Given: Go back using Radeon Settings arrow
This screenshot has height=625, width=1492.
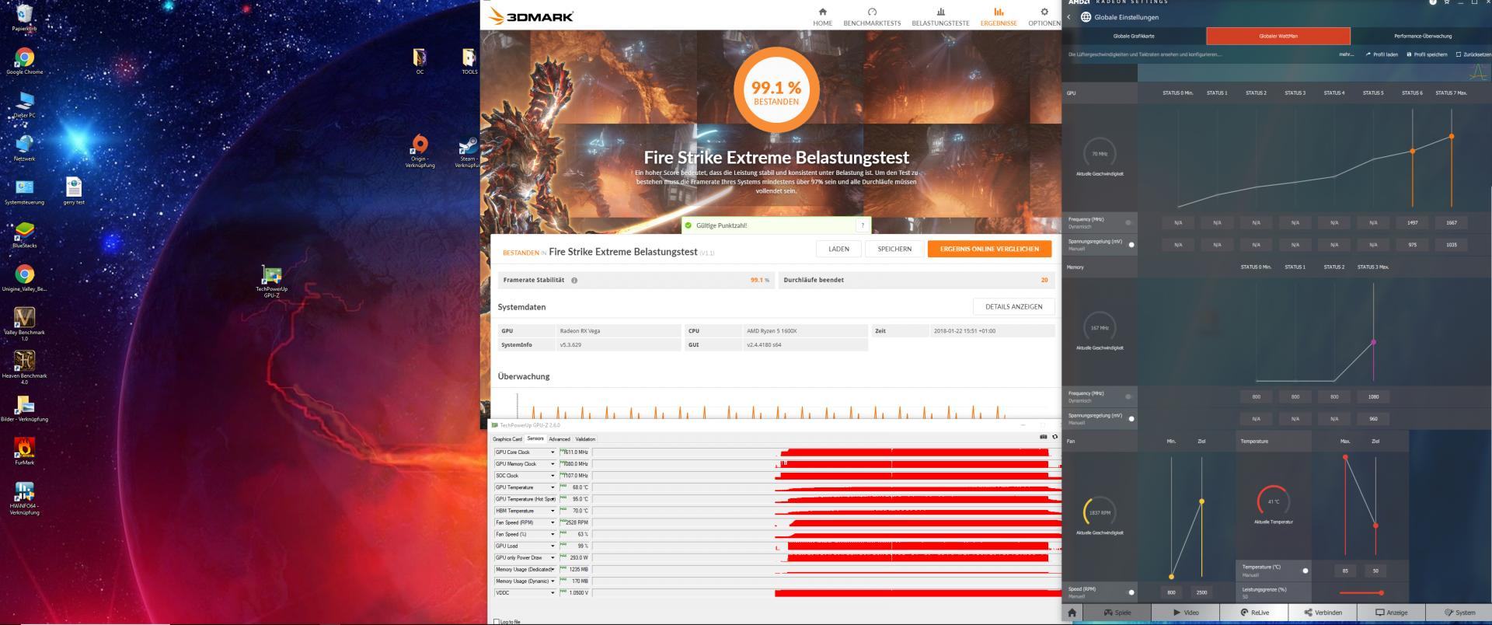Looking at the screenshot, I should click(x=1068, y=17).
